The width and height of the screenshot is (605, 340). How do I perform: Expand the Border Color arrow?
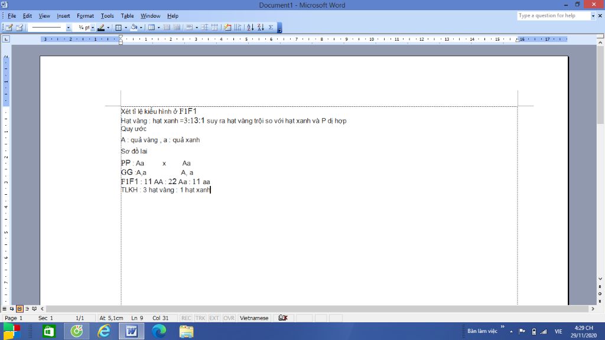[108, 27]
